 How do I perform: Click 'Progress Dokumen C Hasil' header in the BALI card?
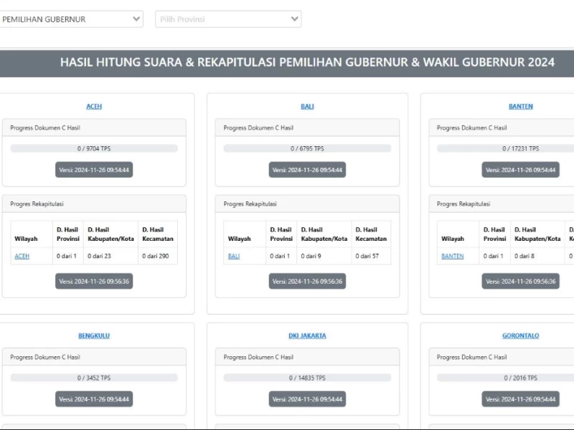click(307, 128)
